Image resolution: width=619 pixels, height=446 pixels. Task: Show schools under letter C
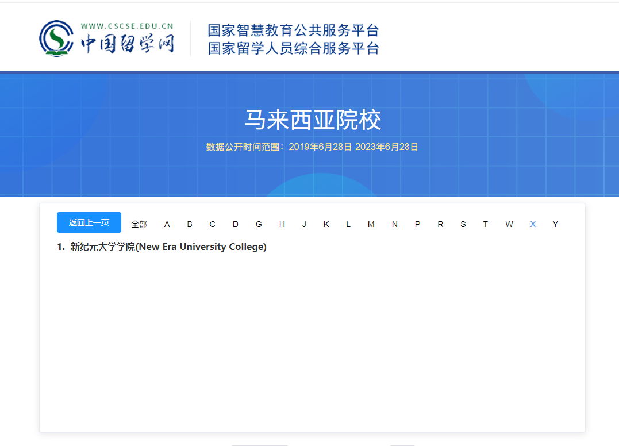pos(212,224)
